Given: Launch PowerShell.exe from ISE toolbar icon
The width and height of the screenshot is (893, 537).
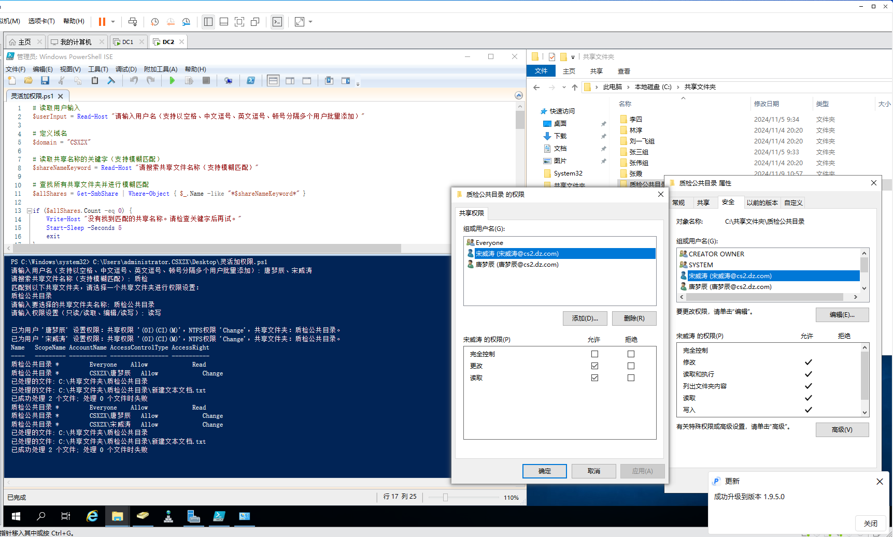Looking at the screenshot, I should (x=251, y=81).
